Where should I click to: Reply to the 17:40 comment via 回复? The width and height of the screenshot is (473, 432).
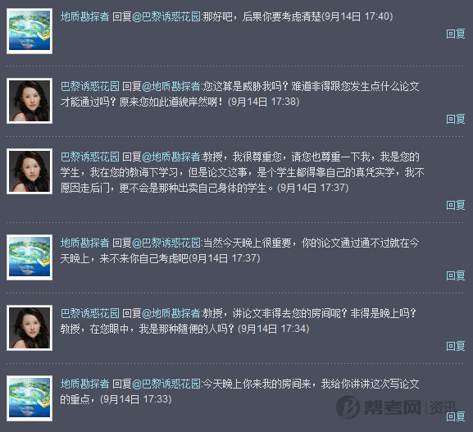456,34
